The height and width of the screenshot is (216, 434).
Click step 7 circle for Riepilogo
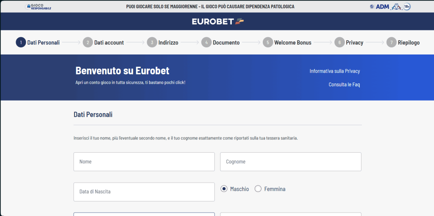coord(391,43)
